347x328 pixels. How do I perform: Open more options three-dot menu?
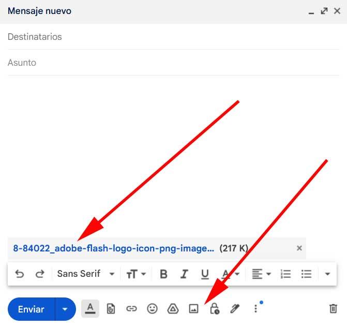coord(255,309)
